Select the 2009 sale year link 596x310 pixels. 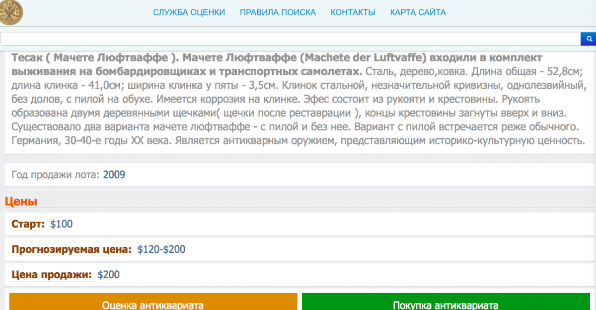[114, 175]
